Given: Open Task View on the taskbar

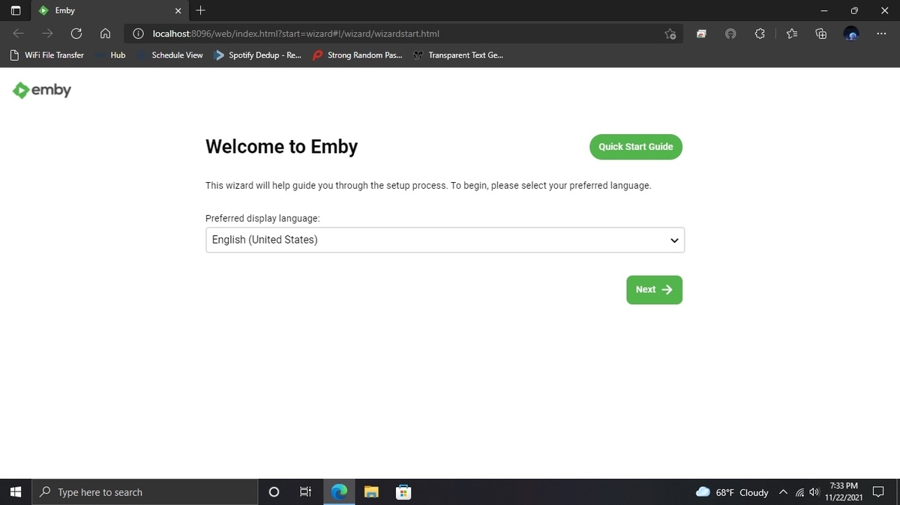Looking at the screenshot, I should point(305,492).
